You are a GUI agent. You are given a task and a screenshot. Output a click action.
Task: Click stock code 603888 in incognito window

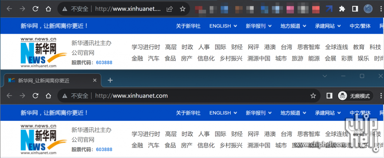coord(104,149)
